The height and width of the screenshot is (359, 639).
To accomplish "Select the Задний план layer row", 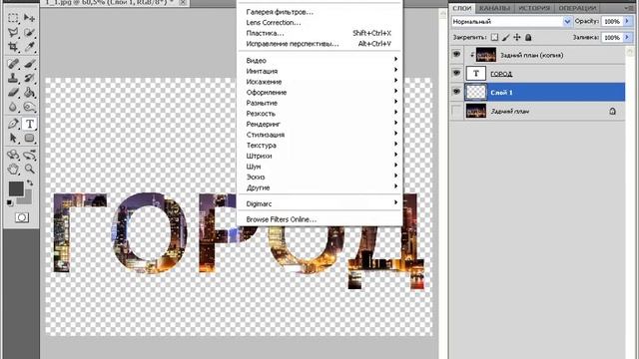I will tap(538, 111).
